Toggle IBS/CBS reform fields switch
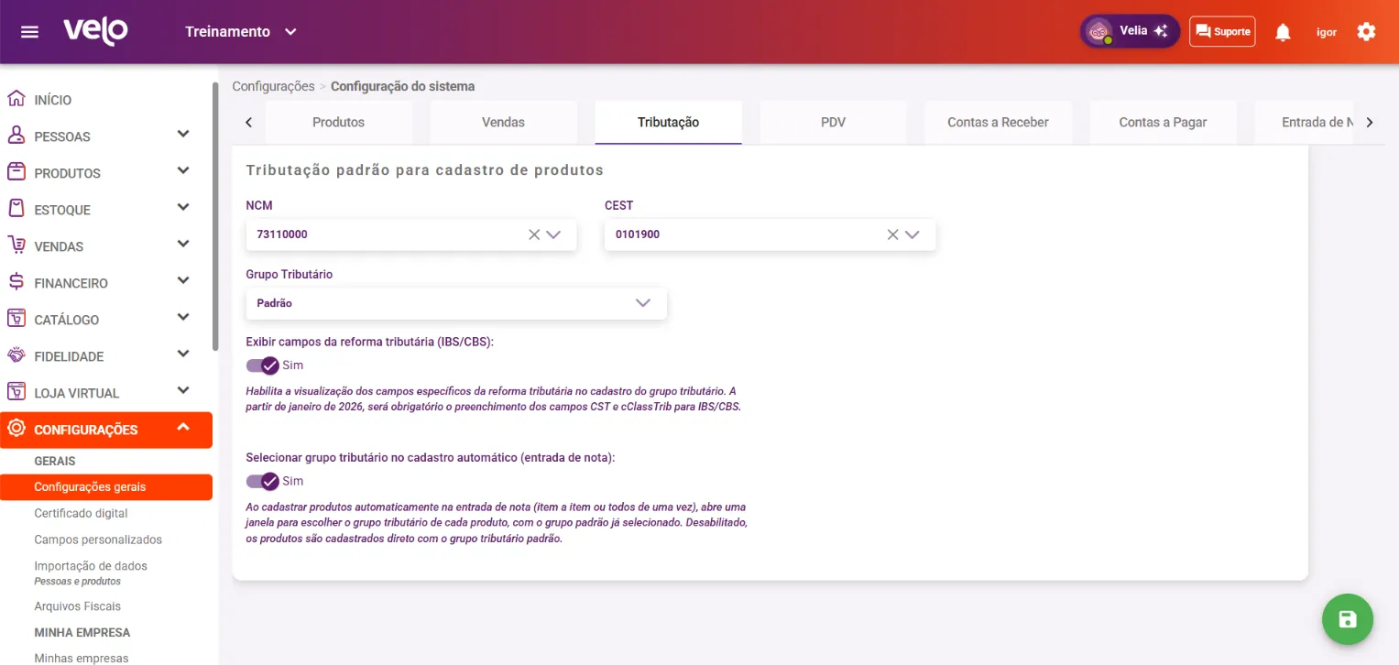This screenshot has height=665, width=1399. (262, 365)
